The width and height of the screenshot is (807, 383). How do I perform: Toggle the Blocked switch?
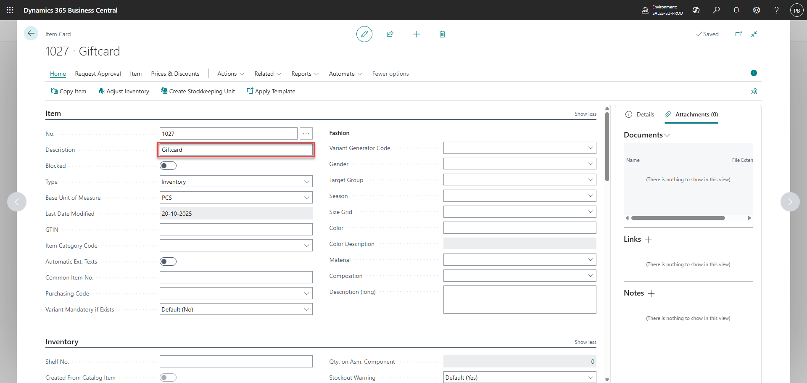click(168, 166)
